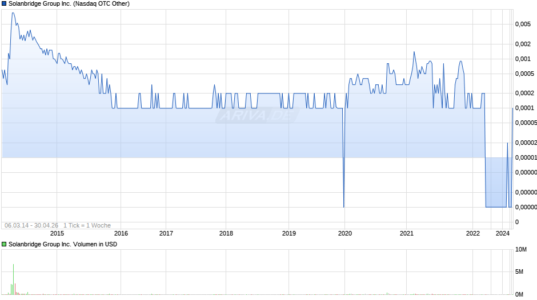Click the 2018 x-axis label
Screen dimensions: 537x300
pos(226,233)
